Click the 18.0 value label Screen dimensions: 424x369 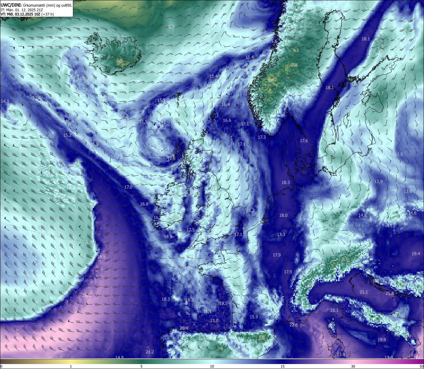(283, 215)
